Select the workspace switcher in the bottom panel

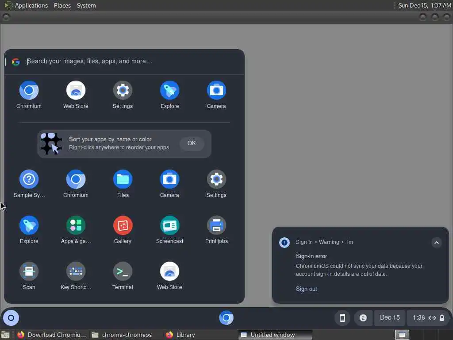pyautogui.click(x=402, y=335)
